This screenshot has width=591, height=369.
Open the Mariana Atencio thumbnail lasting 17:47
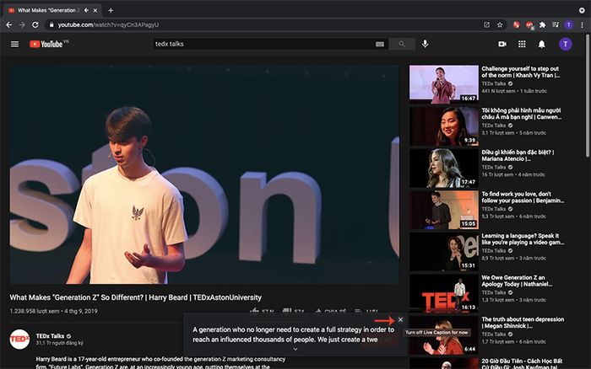pos(444,167)
